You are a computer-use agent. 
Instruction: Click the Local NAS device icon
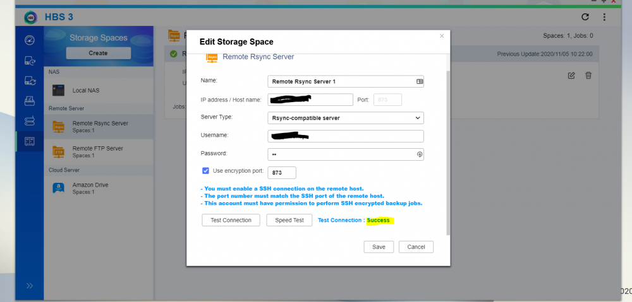(58, 91)
